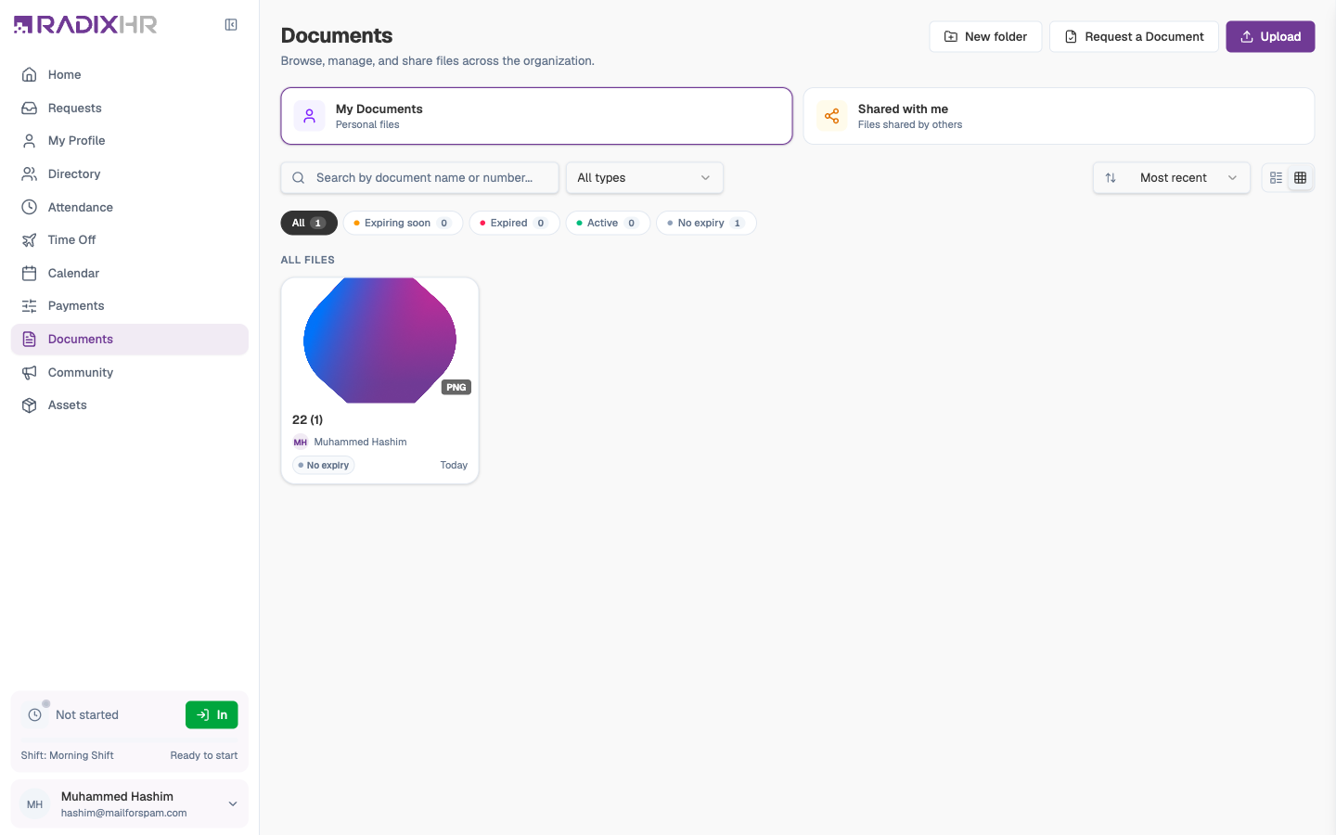The height and width of the screenshot is (835, 1336).
Task: Click the Community megaphone icon
Action: tap(30, 372)
